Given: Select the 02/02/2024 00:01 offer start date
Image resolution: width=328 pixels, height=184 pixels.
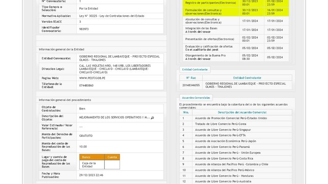Looking at the screenshot, I should point(250,39).
